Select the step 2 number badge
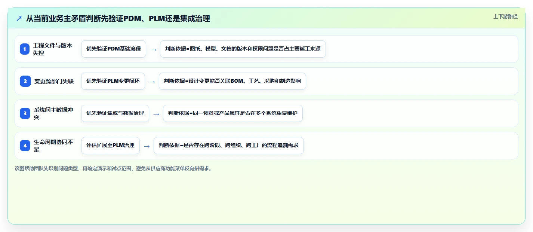 [x=25, y=81]
